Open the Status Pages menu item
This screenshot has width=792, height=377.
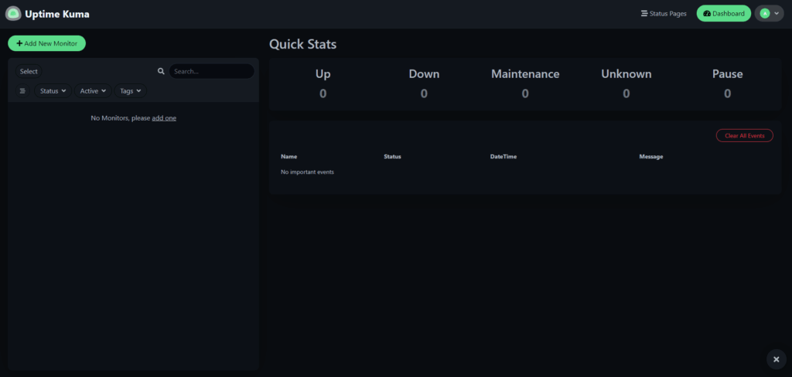(664, 14)
